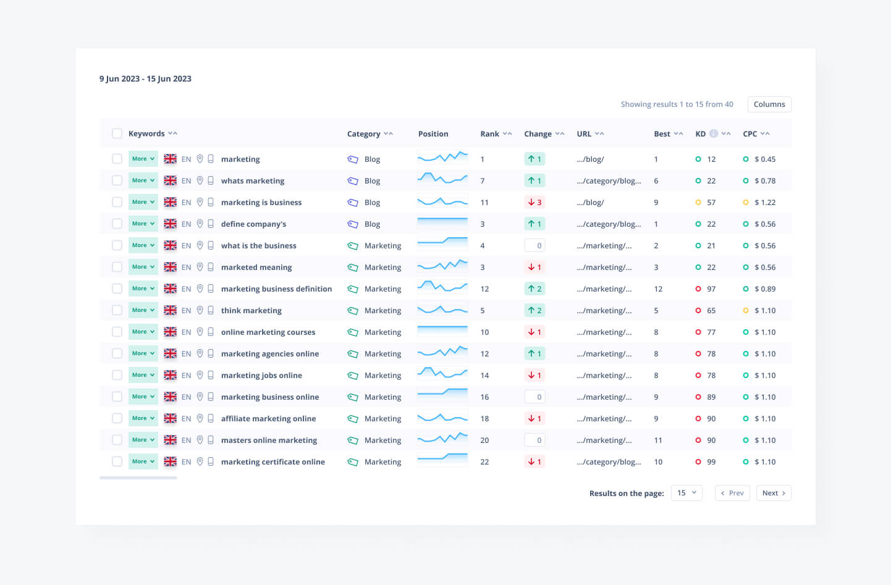This screenshot has width=891, height=585.
Task: Click the location pin icon for 'marketing' row
Action: (200, 159)
